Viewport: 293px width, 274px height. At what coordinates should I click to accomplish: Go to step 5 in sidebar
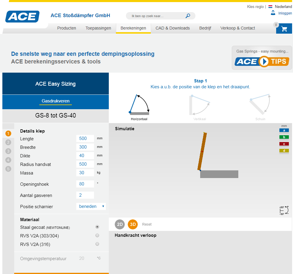(x=8, y=169)
